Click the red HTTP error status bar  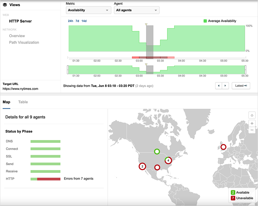pos(49,179)
